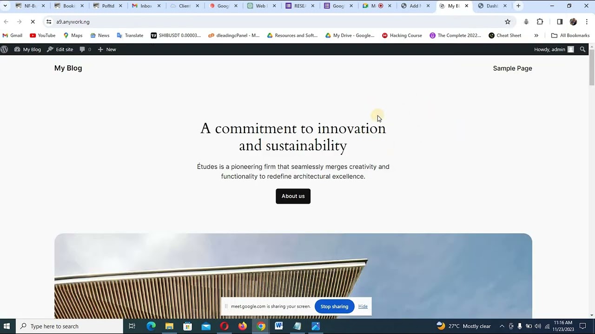Screen dimensions: 595x334
Task: View site information icon in address bar
Action: 49,22
